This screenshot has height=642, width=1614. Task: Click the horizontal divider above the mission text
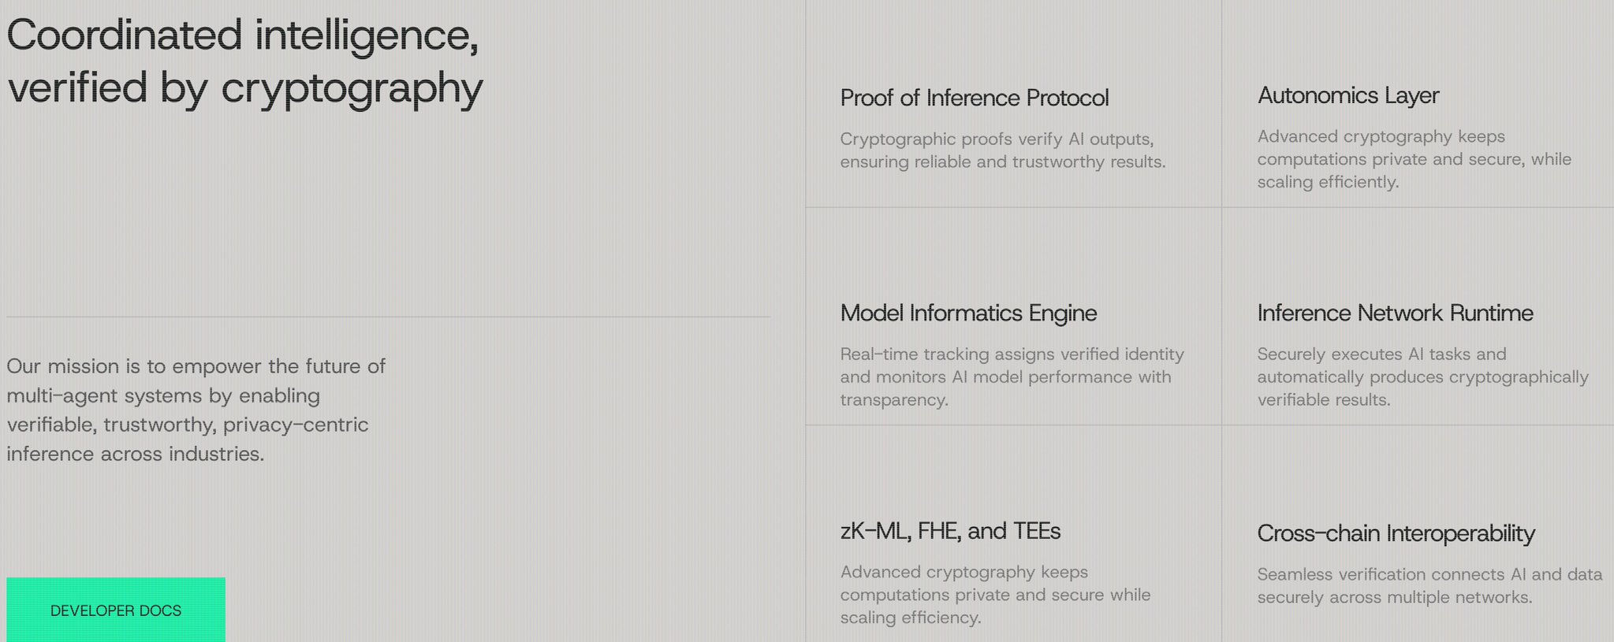pyautogui.click(x=388, y=317)
